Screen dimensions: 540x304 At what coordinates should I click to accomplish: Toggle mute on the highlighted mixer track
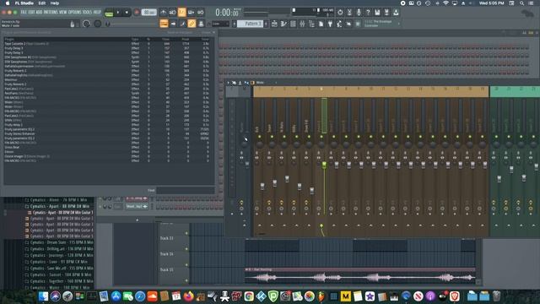[321, 137]
